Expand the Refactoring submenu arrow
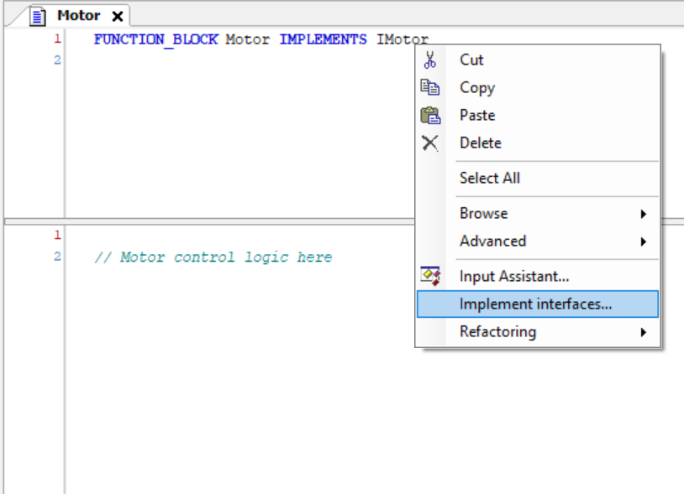This screenshot has width=684, height=494. click(x=644, y=332)
